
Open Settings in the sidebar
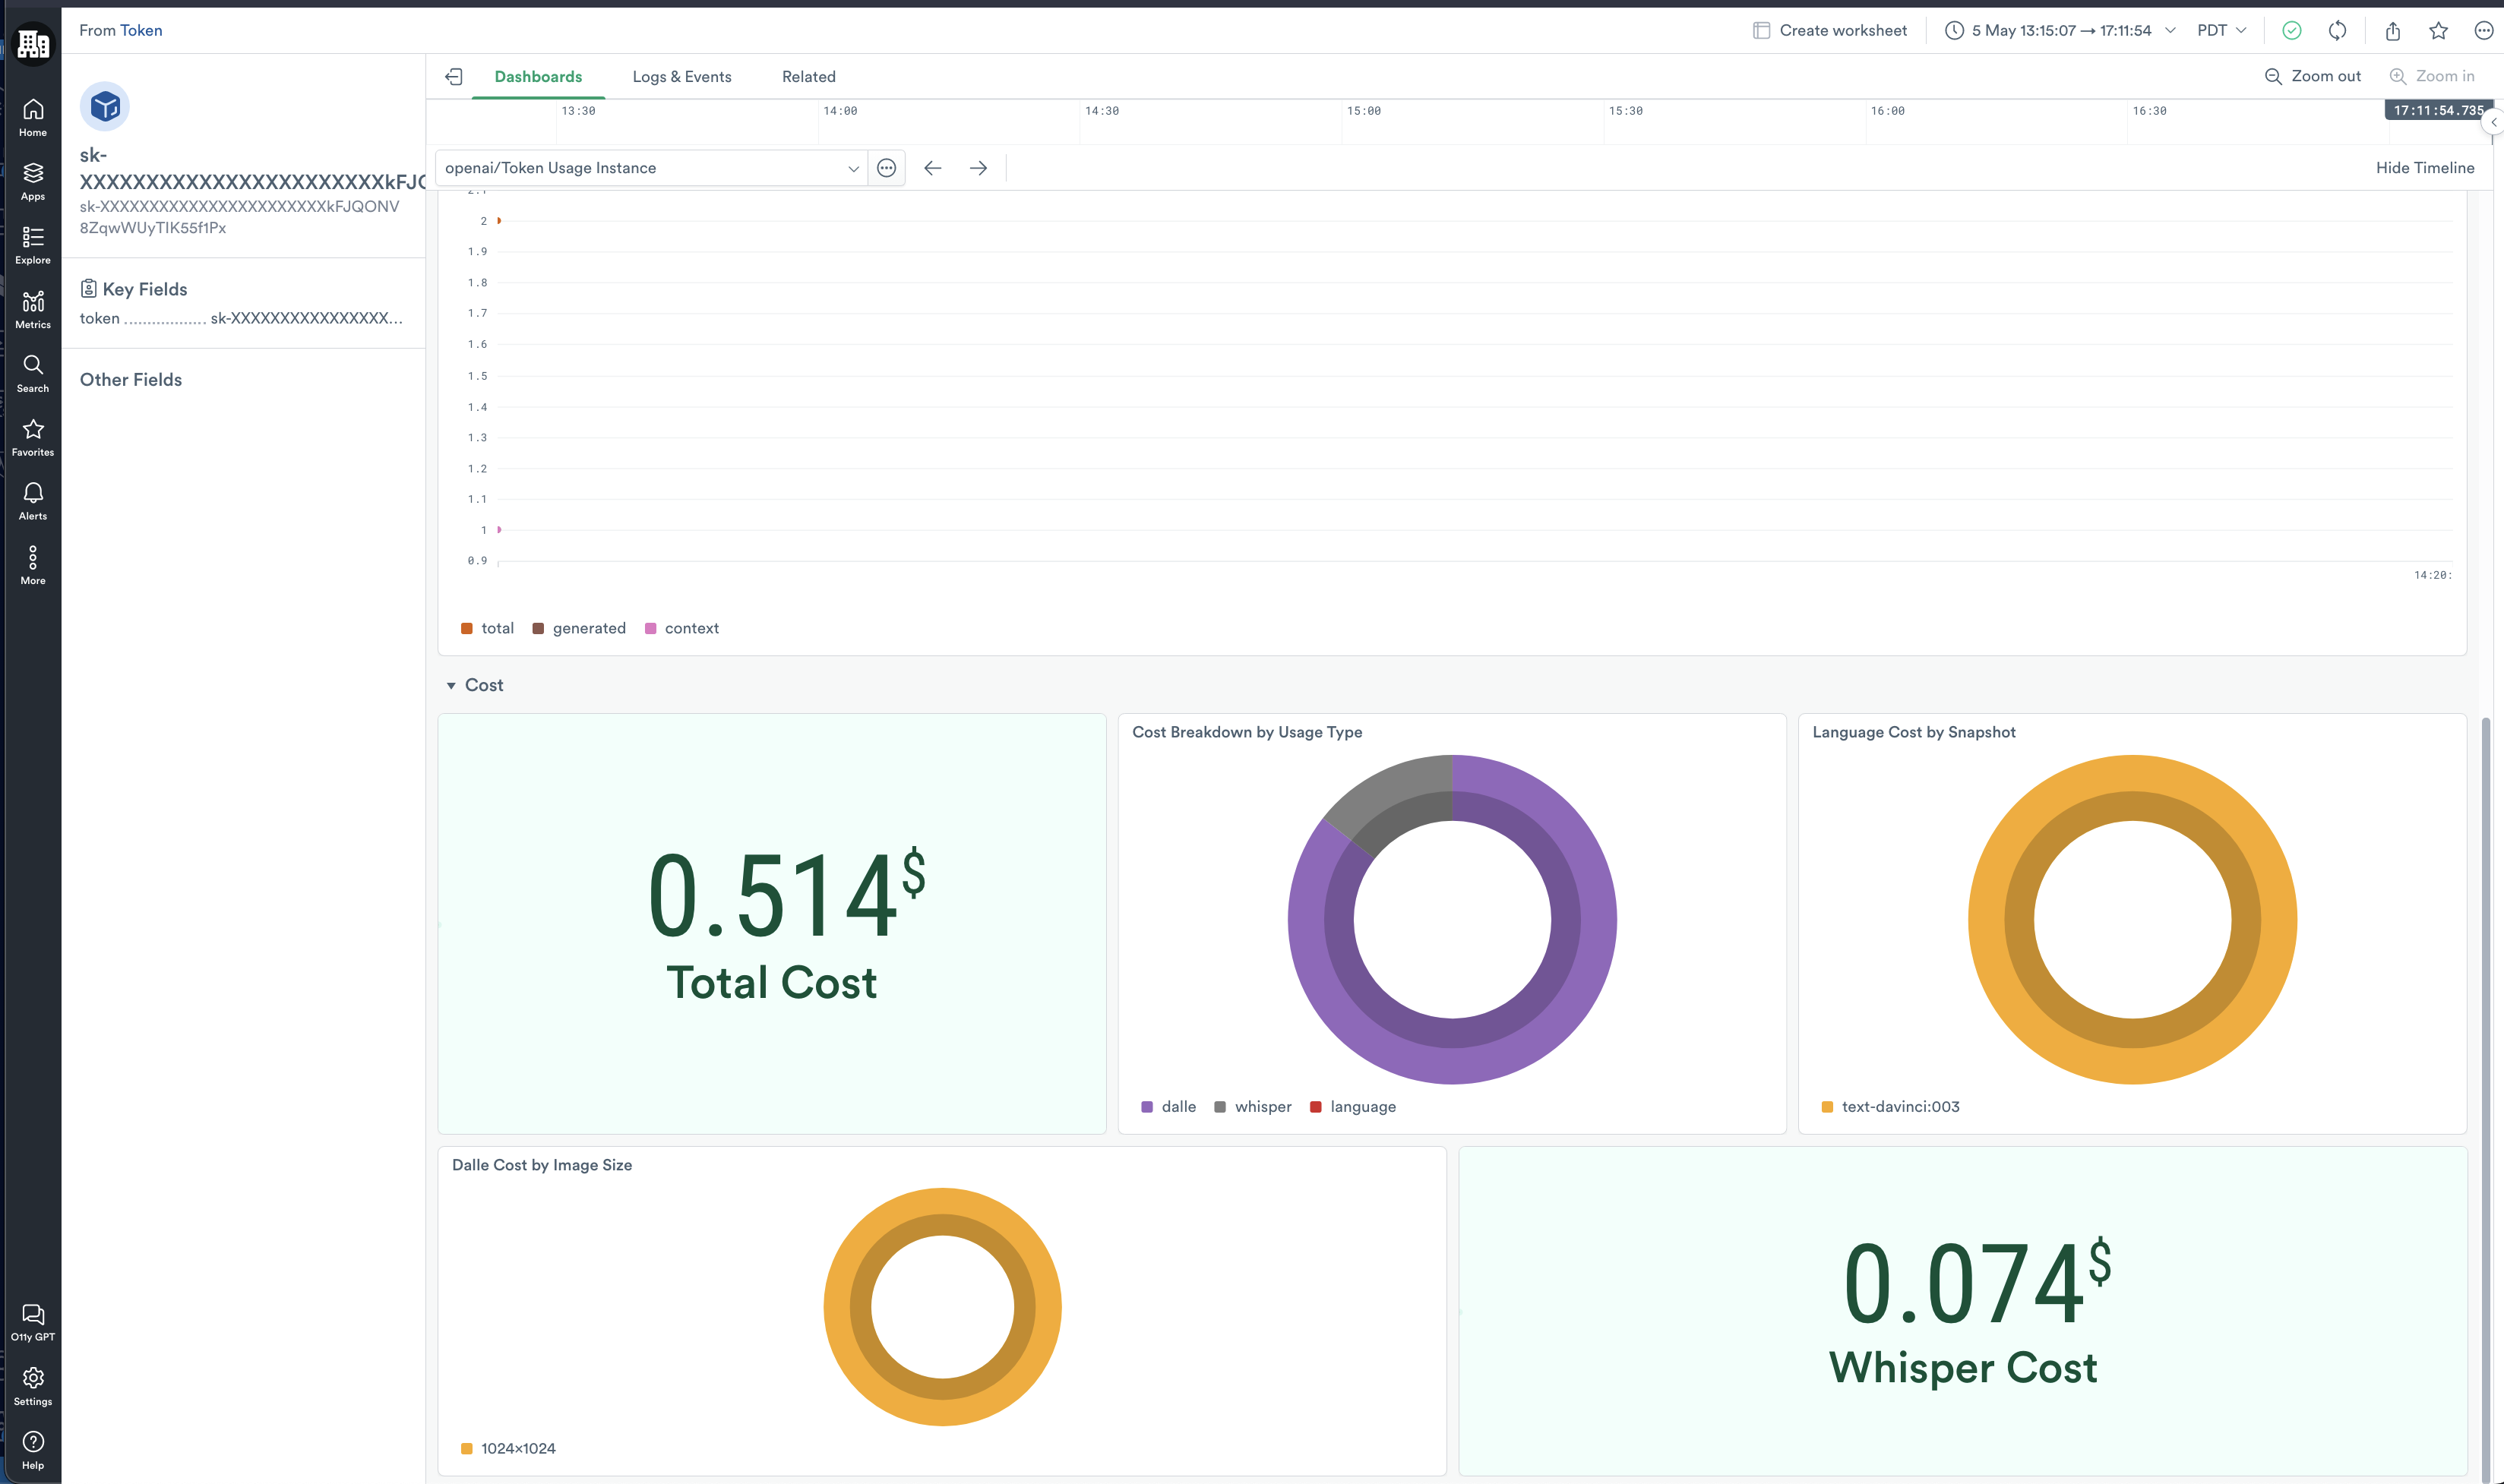point(33,1387)
